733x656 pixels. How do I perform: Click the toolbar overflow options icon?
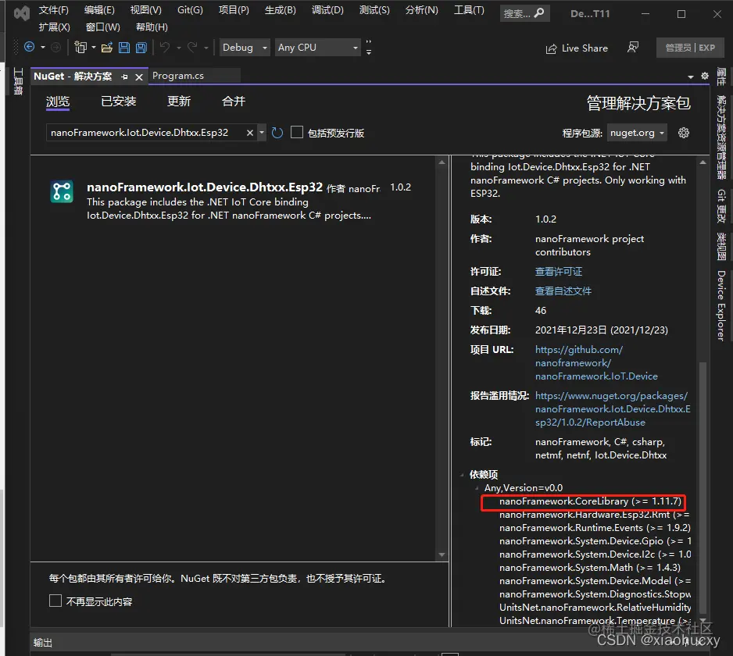[x=369, y=47]
